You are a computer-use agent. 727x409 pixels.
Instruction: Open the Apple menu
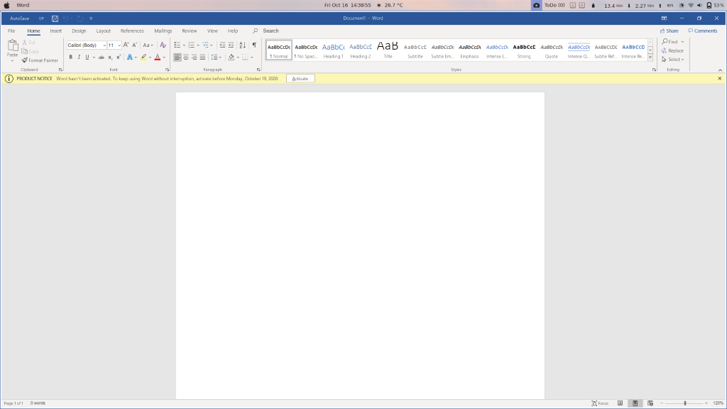coord(7,5)
